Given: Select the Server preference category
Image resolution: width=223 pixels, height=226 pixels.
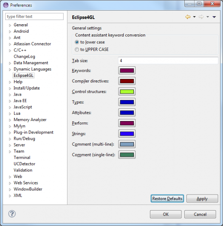Looking at the screenshot, I should (x=19, y=145).
